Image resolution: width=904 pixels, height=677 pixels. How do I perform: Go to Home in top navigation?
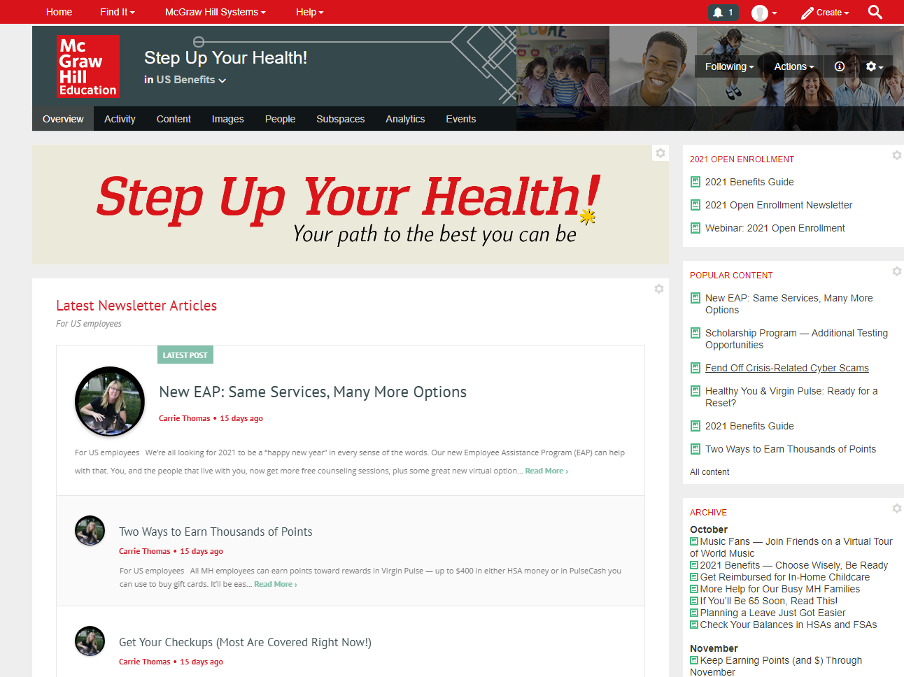[x=59, y=12]
